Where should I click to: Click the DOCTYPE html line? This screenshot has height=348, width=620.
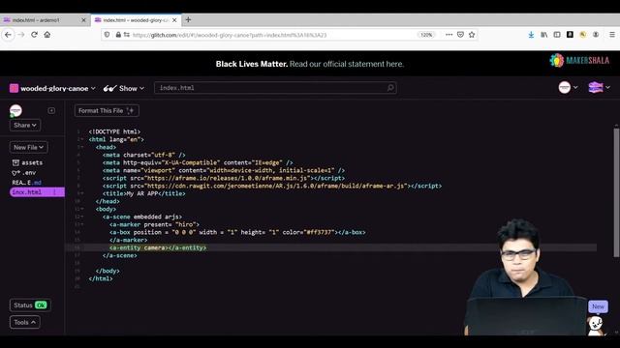pos(114,131)
